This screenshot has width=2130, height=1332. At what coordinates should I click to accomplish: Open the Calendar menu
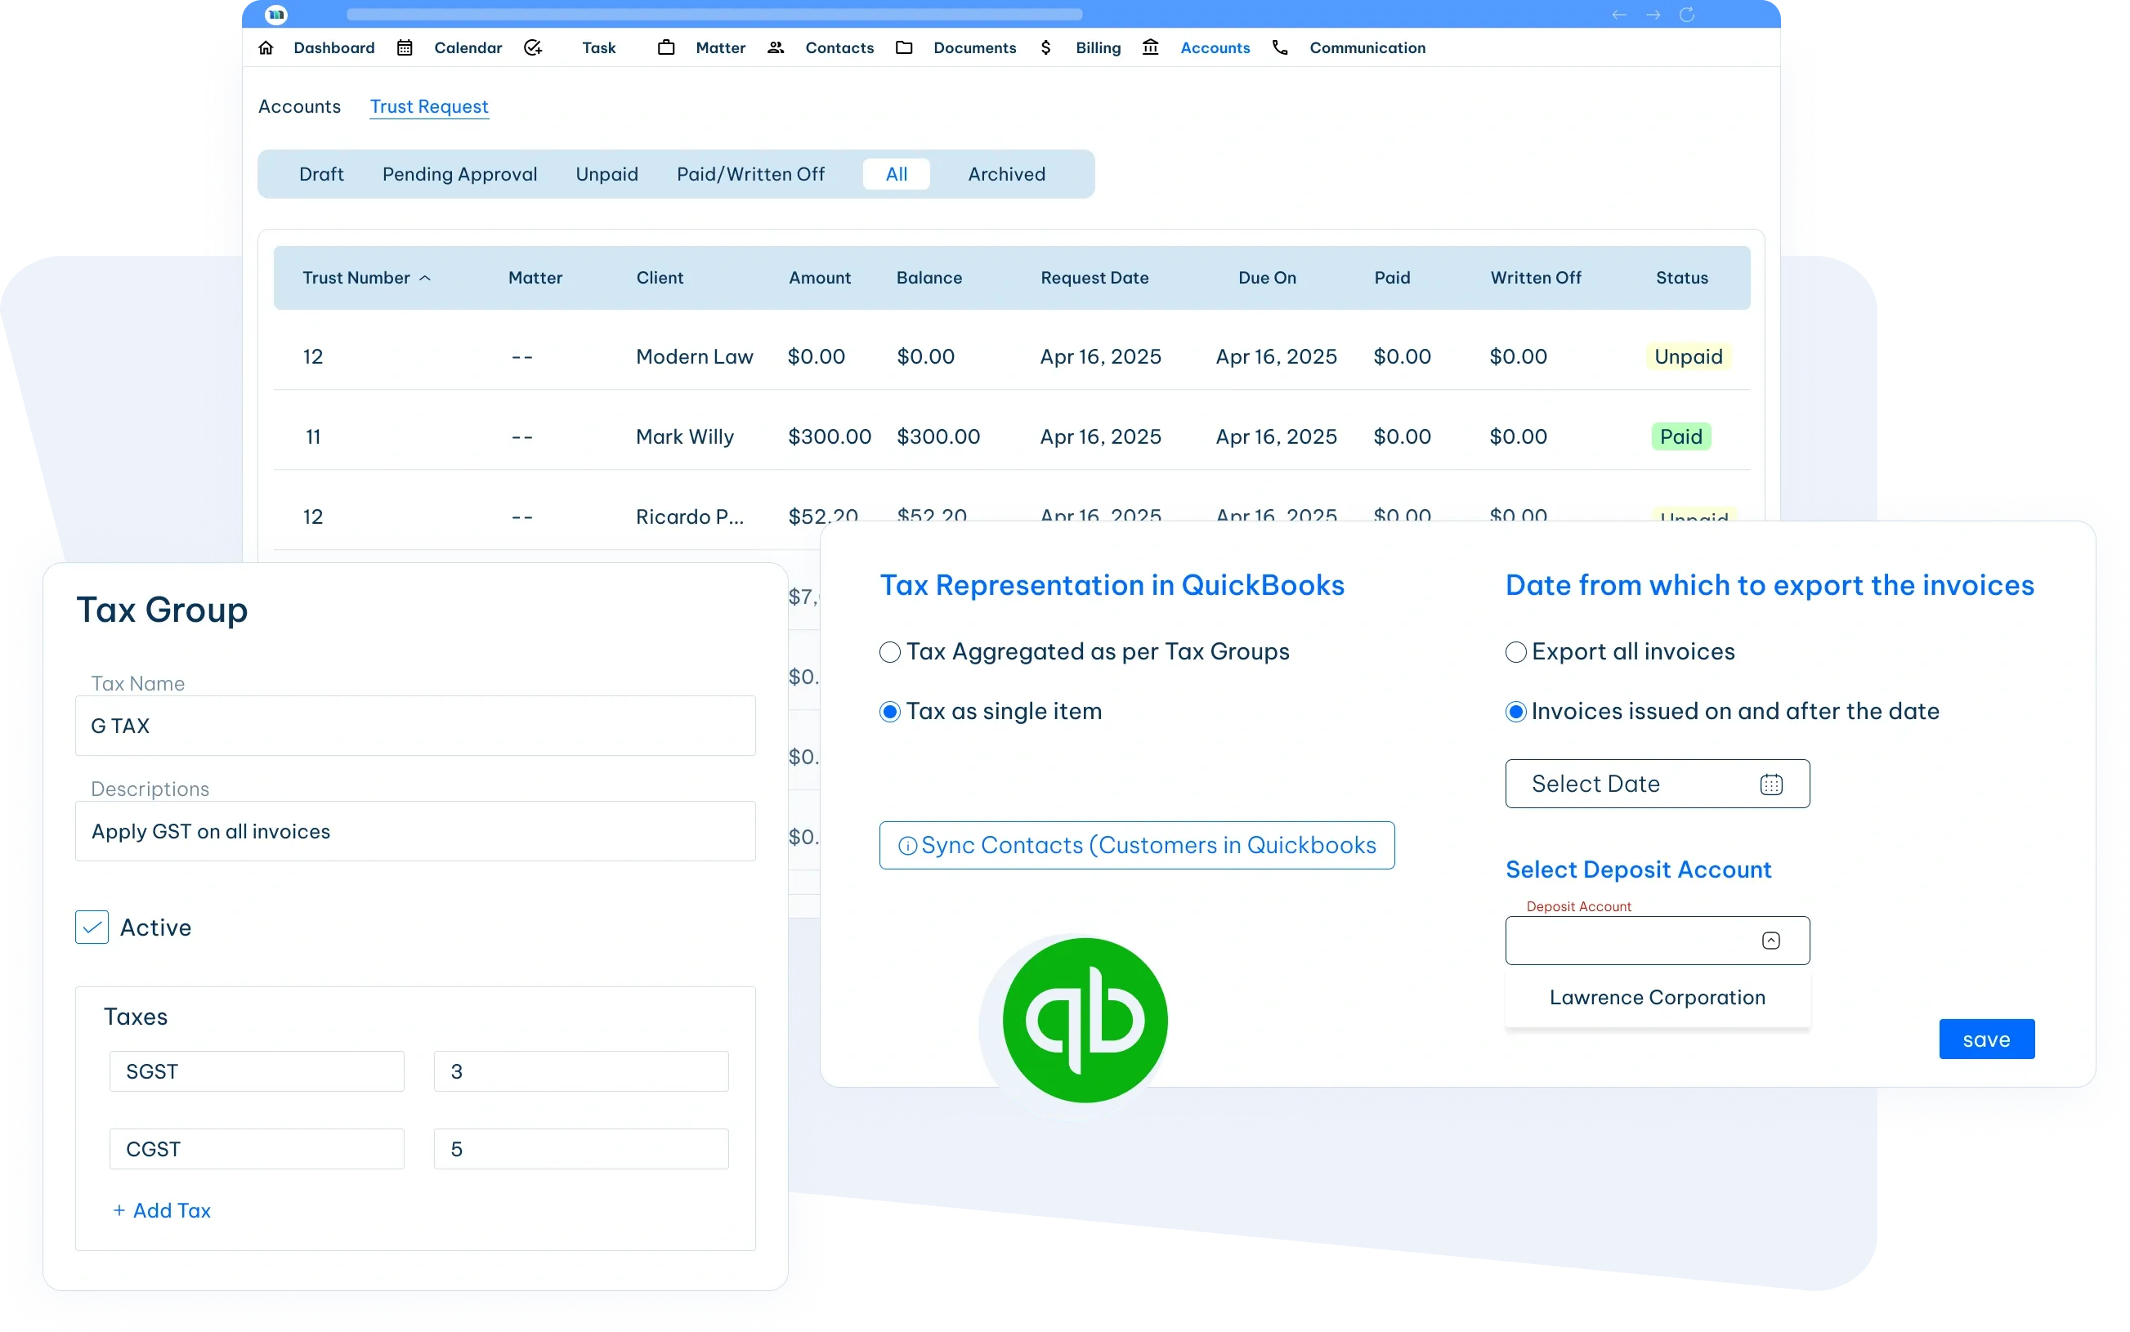coord(468,47)
